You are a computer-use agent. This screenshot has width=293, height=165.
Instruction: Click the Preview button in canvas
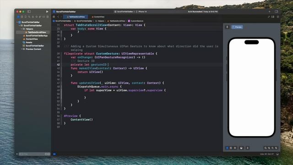[237, 27]
